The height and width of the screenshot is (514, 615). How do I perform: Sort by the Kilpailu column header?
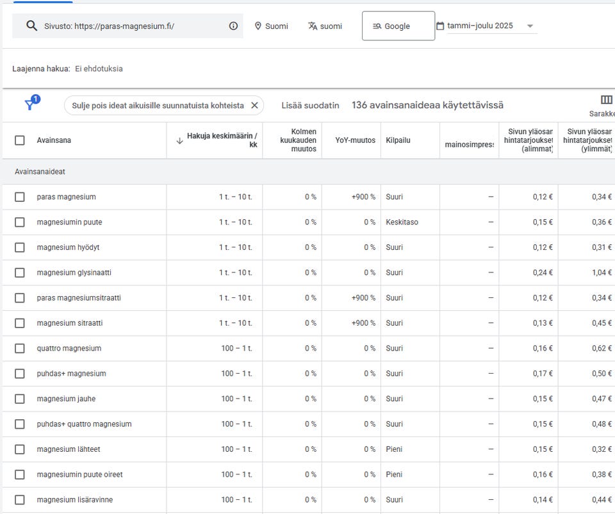click(398, 140)
